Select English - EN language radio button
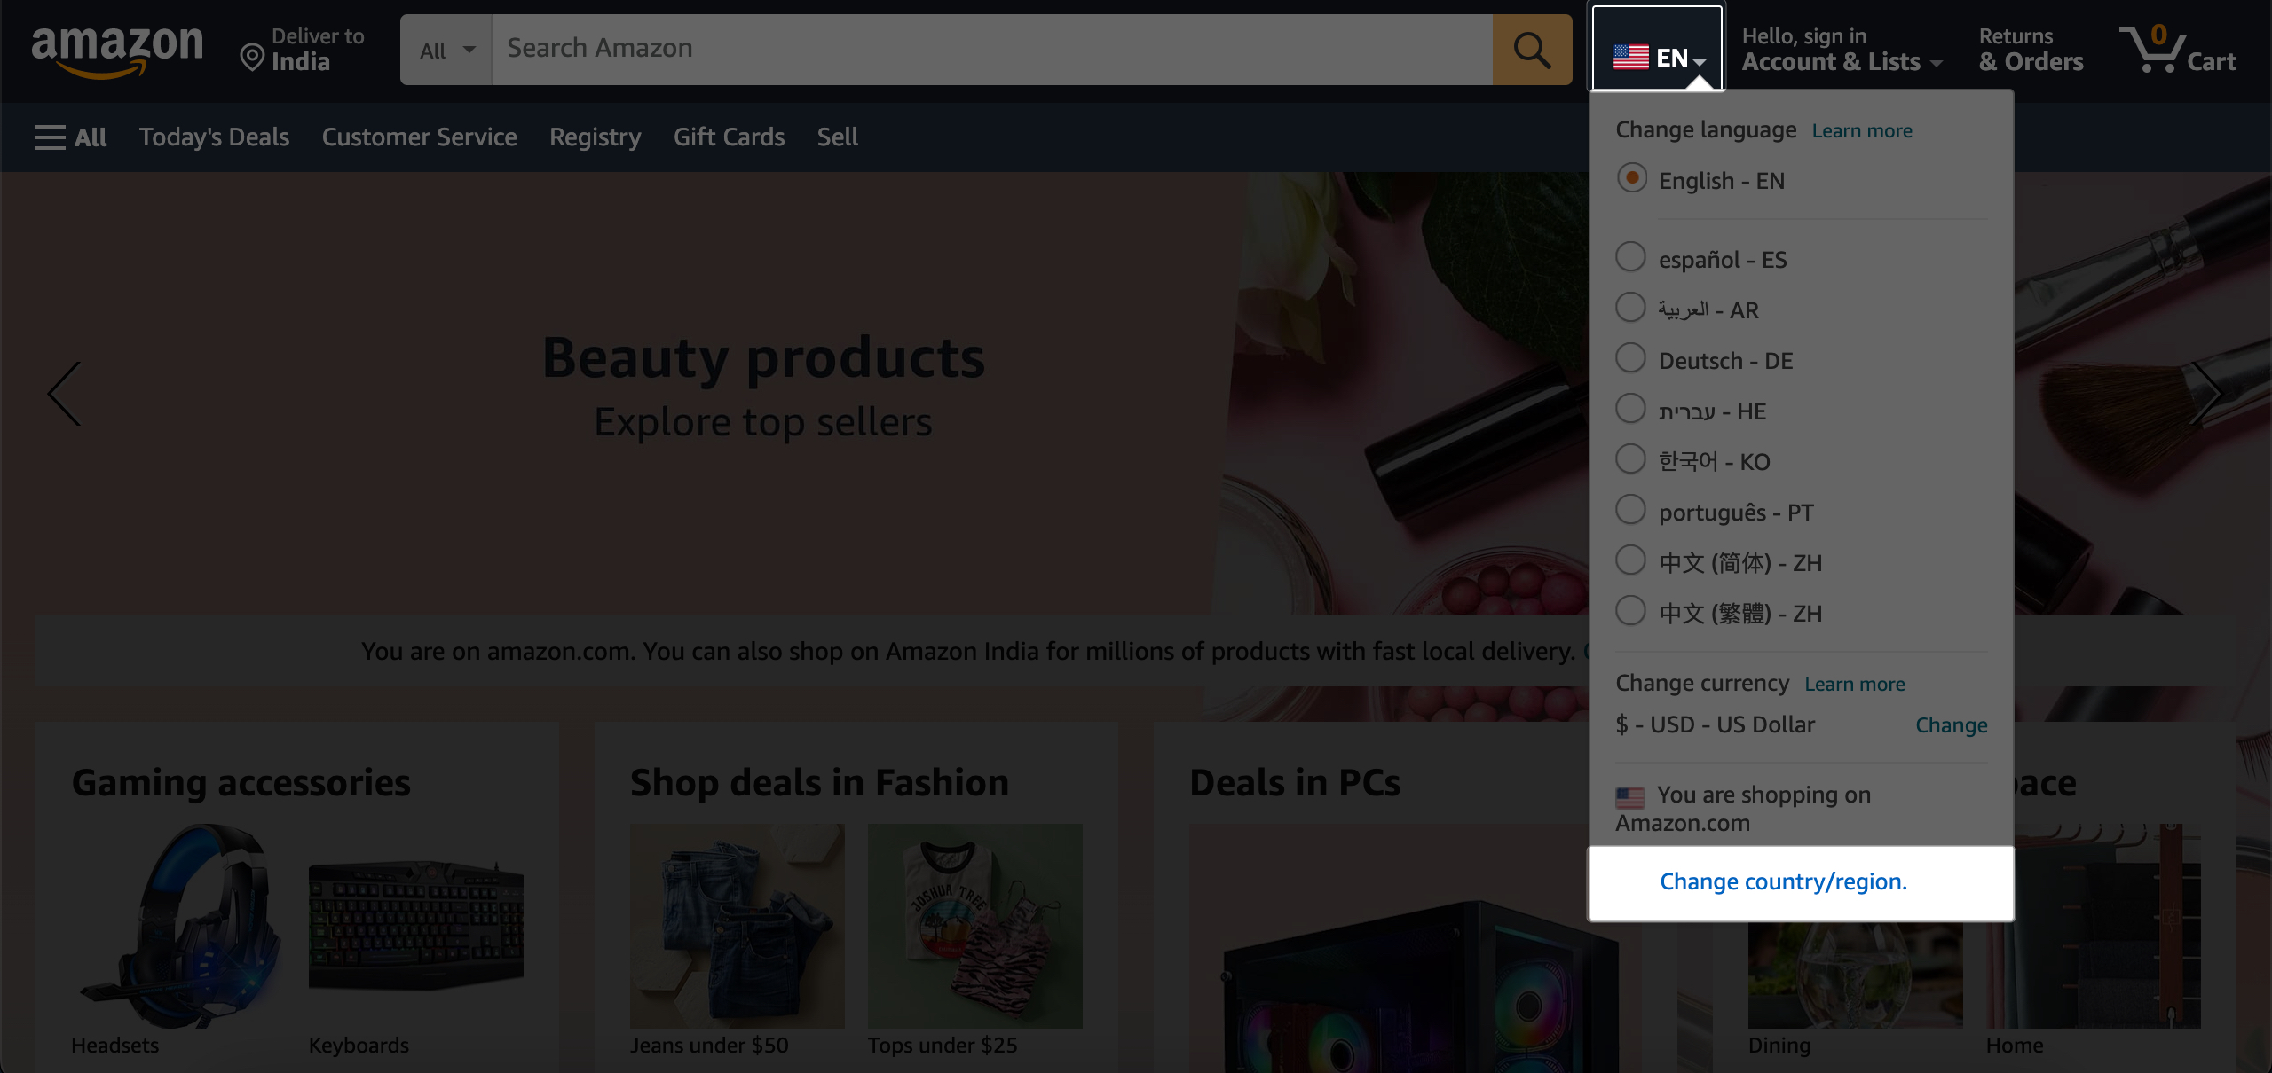Screen dimensions: 2272x1073 click(x=1631, y=178)
